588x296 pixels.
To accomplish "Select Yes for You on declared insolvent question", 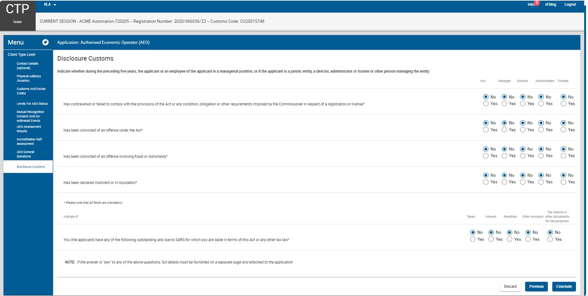I will point(486,182).
